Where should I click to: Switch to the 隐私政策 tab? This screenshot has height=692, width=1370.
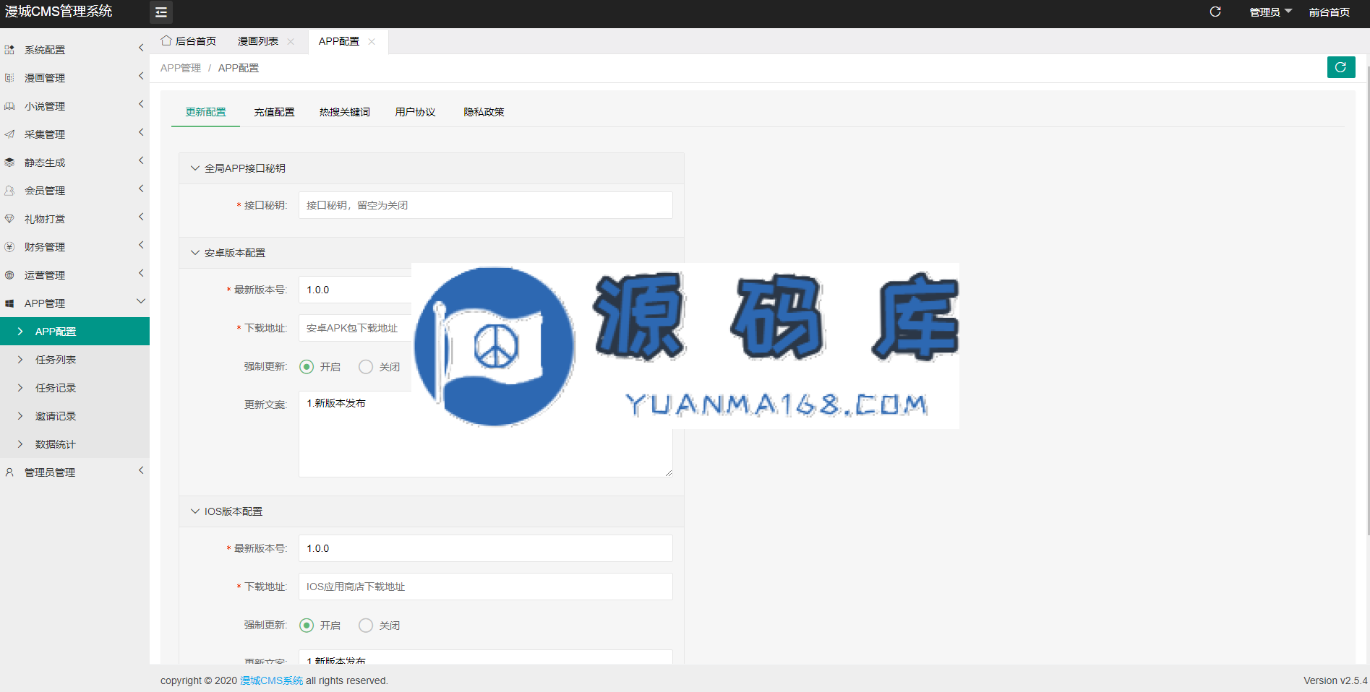click(x=484, y=112)
